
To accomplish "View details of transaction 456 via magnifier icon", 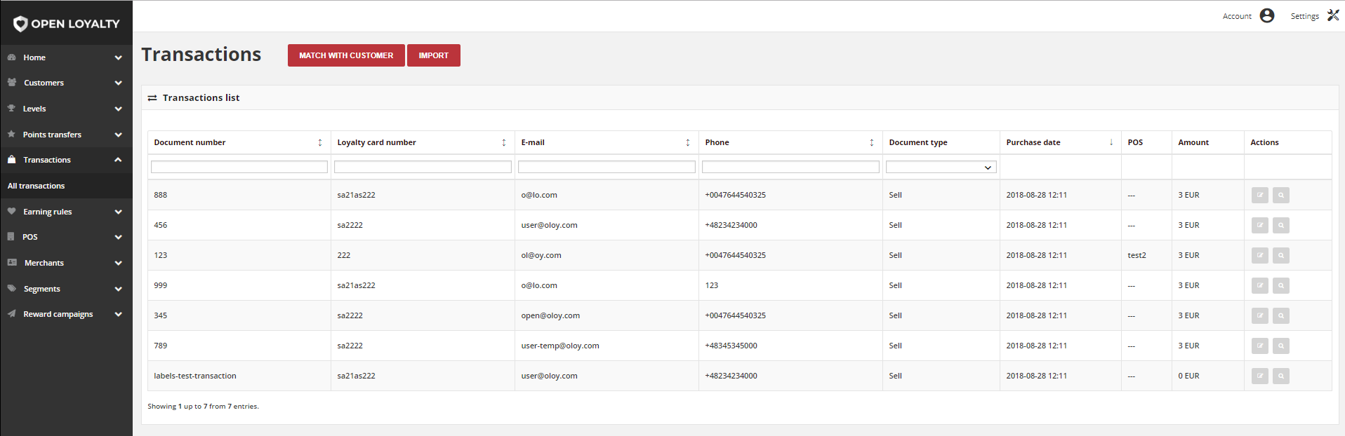I will (x=1280, y=225).
